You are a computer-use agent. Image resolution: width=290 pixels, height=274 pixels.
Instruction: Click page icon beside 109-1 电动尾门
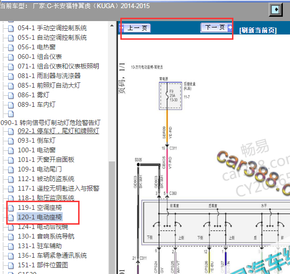11,170
